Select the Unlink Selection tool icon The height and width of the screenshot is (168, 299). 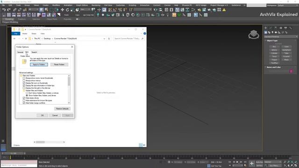coord(20,10)
